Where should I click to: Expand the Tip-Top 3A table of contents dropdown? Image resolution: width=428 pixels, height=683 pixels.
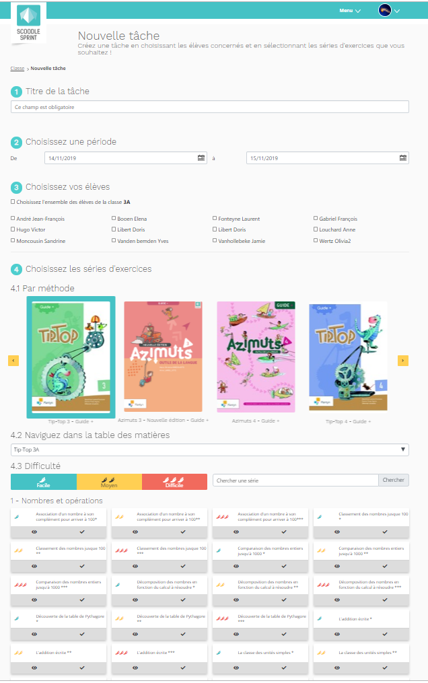tap(209, 450)
